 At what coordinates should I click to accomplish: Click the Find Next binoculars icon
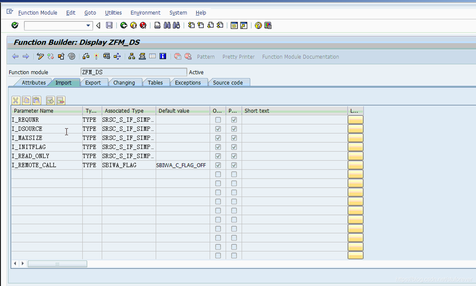(x=176, y=25)
